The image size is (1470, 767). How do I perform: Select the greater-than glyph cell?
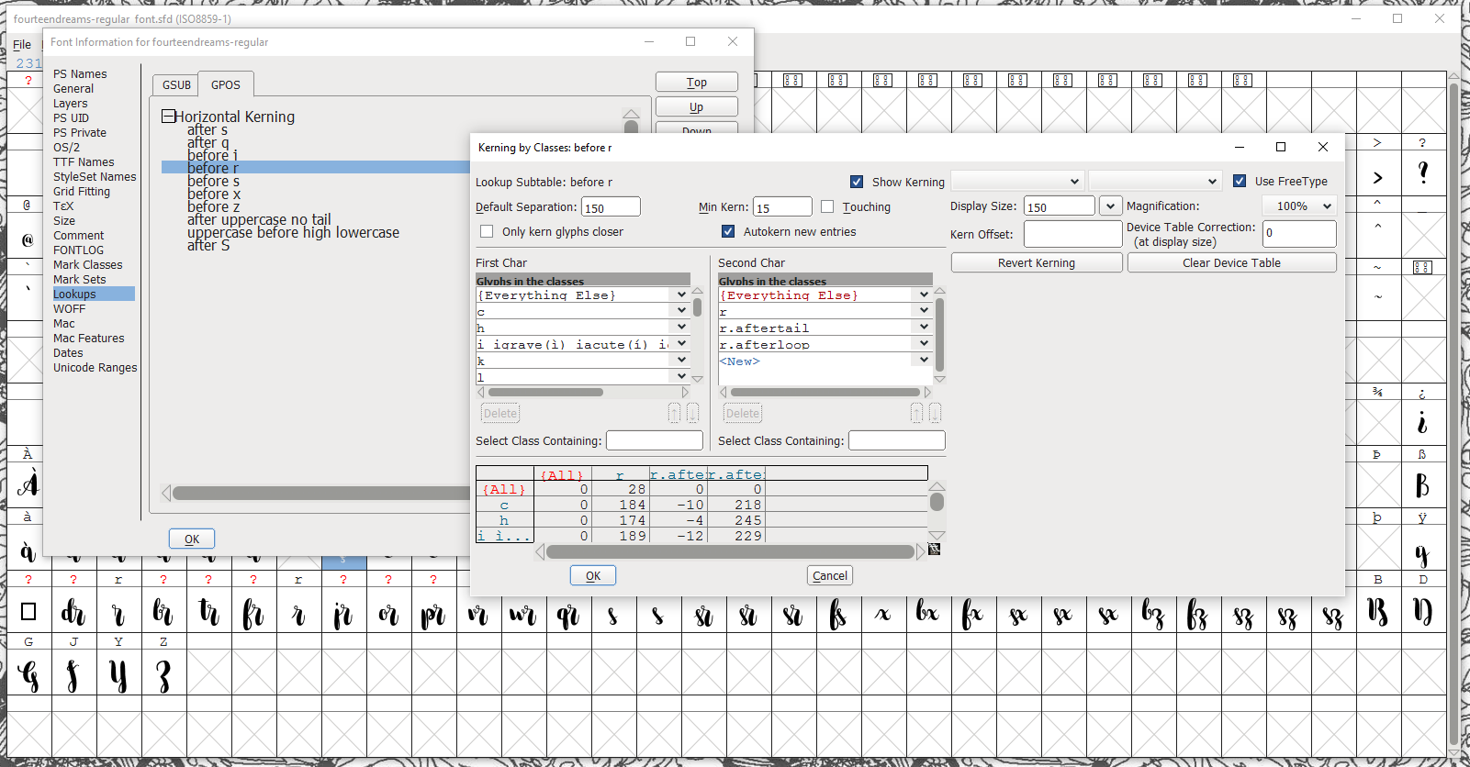coord(1378,172)
